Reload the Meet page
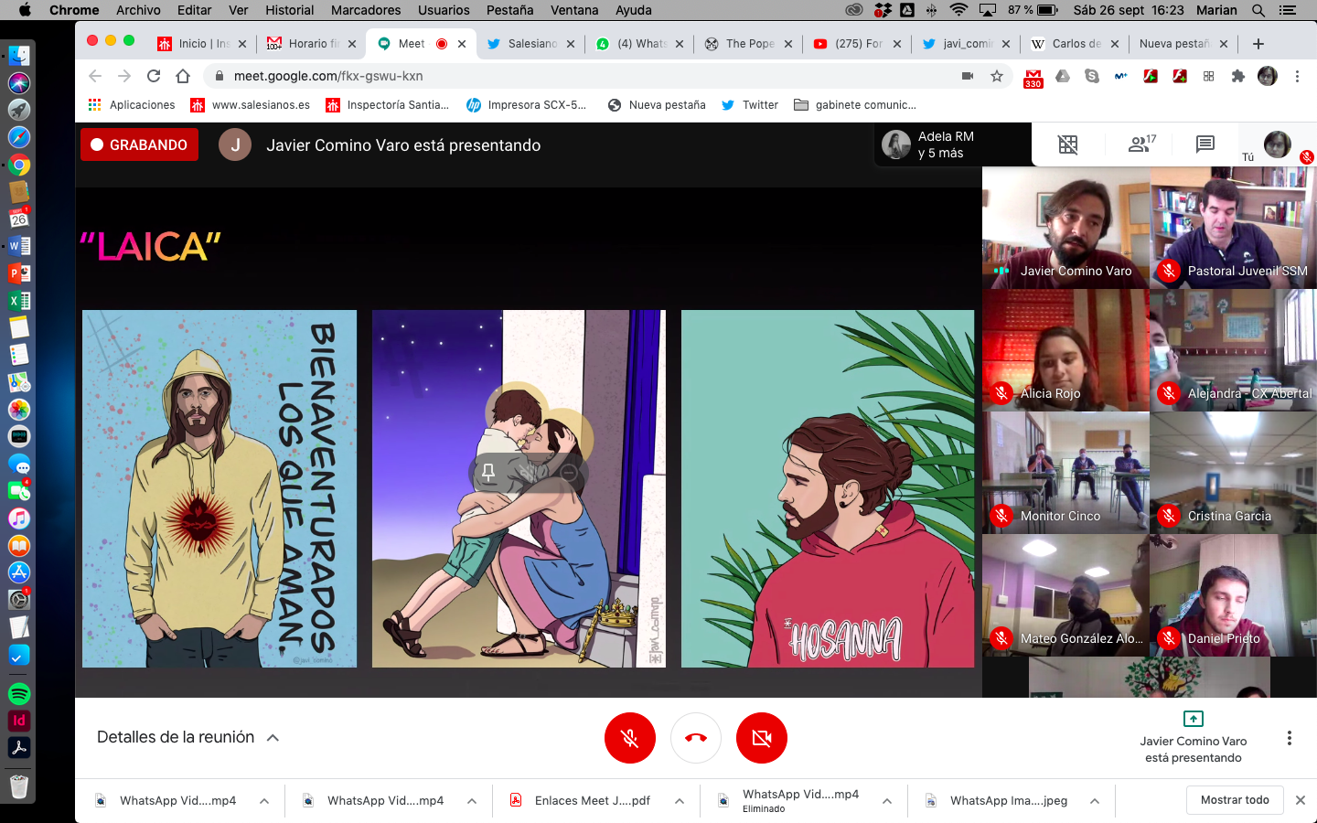 coord(154,76)
